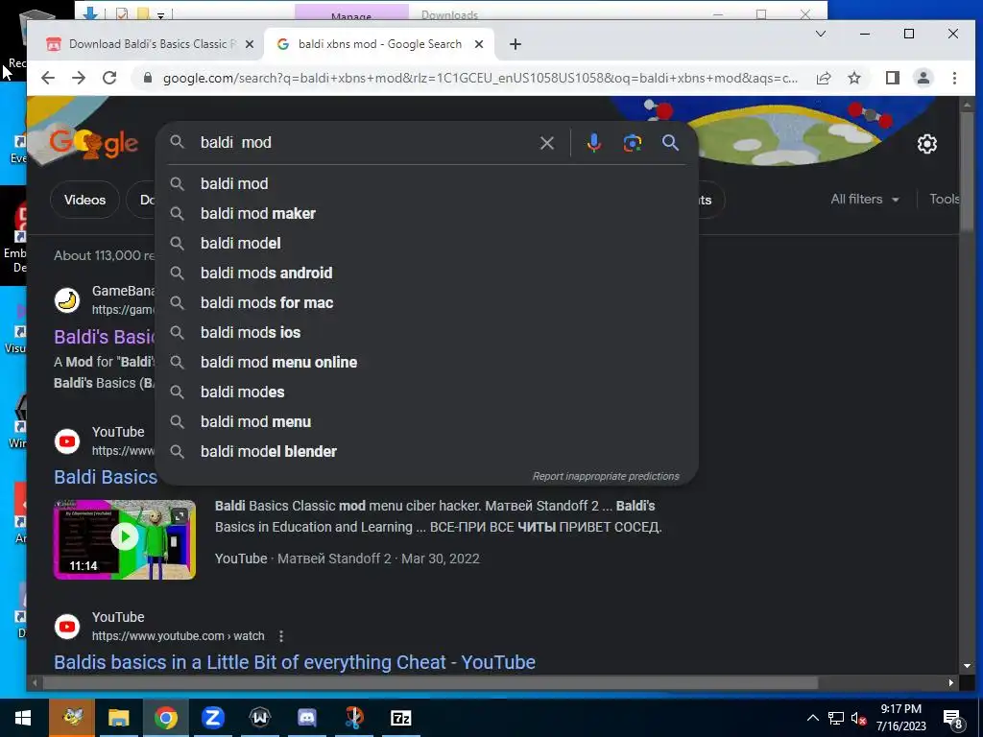Choose suggestion 'baldi model'
Image resolution: width=983 pixels, height=737 pixels.
pyautogui.click(x=426, y=243)
